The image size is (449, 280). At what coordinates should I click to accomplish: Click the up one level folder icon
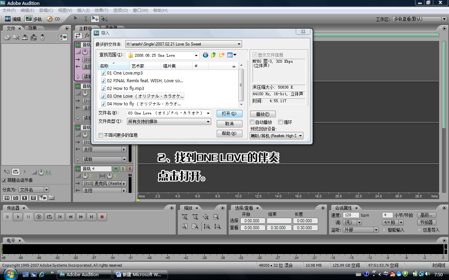tap(213, 55)
